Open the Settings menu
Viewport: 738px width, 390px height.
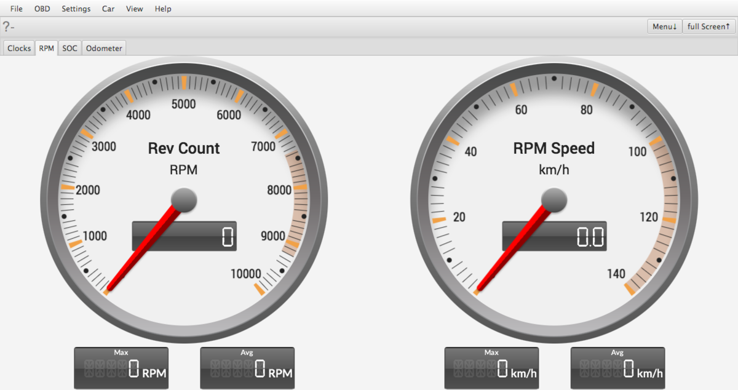[x=76, y=9]
